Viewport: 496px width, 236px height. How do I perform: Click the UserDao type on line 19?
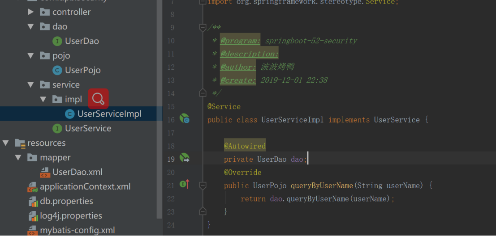click(x=272, y=159)
